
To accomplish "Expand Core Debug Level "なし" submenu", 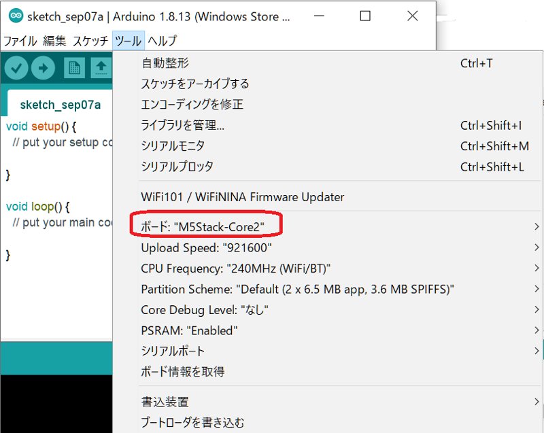I will tap(328, 309).
